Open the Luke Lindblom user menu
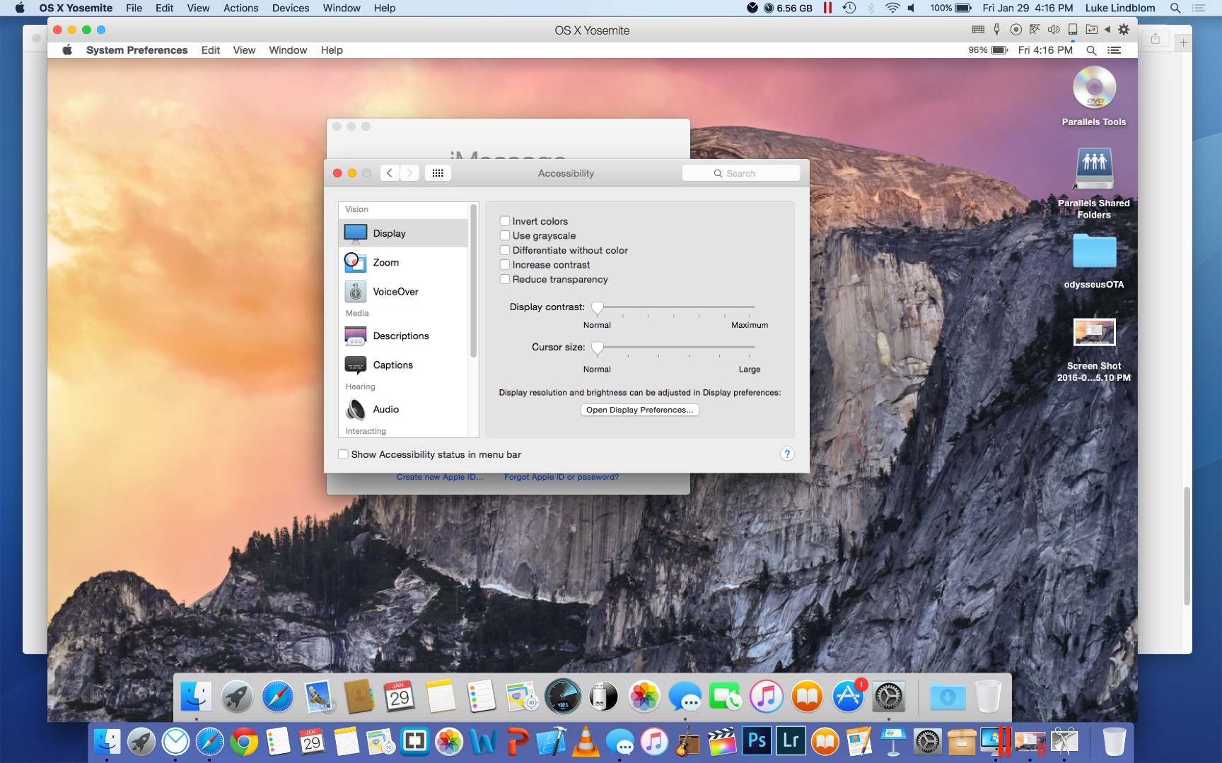The image size is (1222, 763). 1120,8
